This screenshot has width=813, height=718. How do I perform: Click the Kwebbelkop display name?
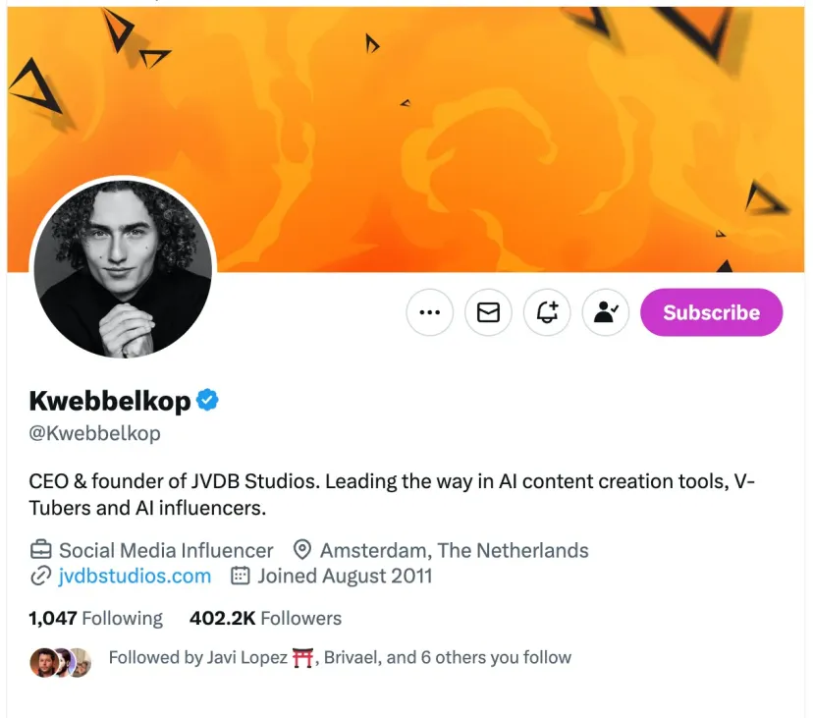tap(110, 401)
